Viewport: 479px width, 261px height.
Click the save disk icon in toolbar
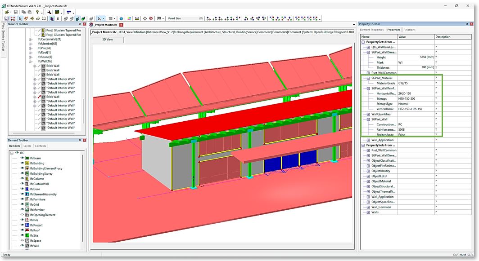coord(16,12)
